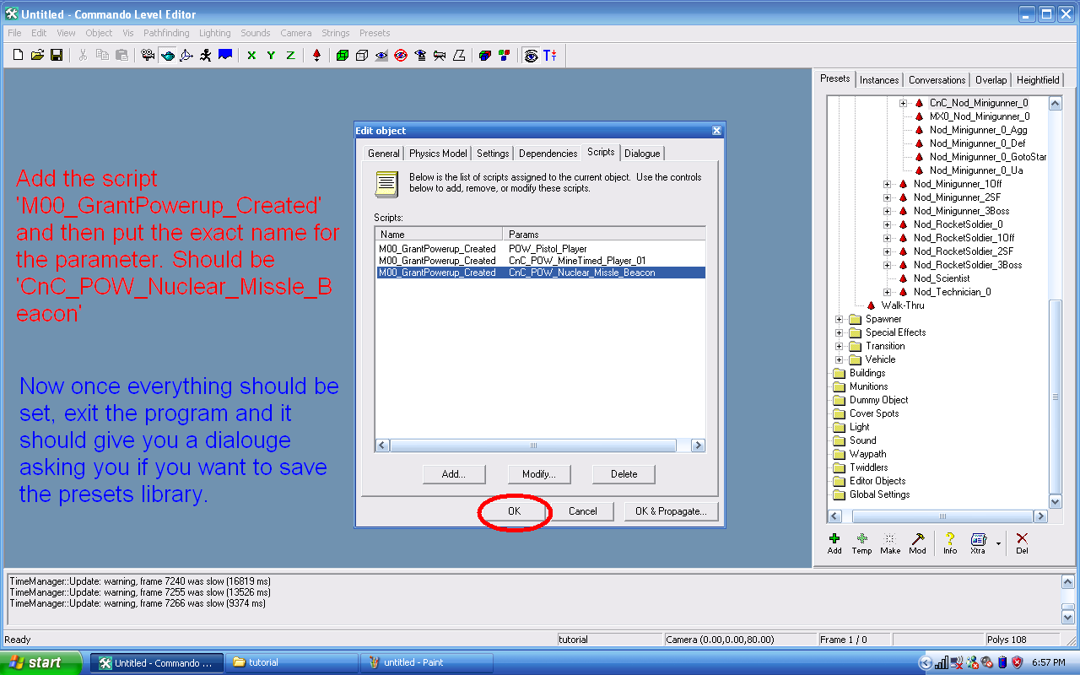Expand the Nod_RocketSoldier_0 tree node

tap(887, 224)
